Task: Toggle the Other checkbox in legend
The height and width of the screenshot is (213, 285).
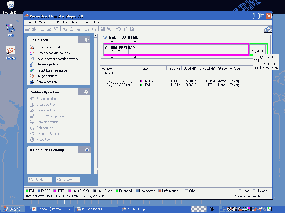Action: 186,191
